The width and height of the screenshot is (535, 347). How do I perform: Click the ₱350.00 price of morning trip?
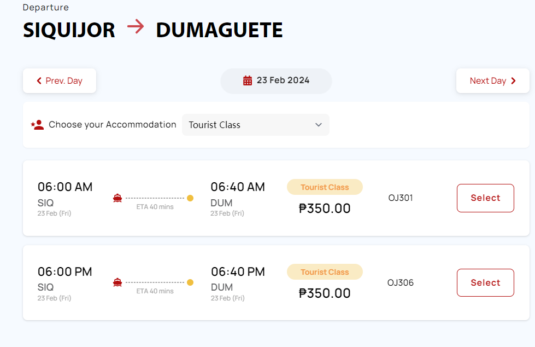(x=325, y=208)
